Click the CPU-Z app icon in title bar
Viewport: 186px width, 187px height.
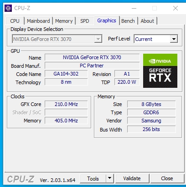click(x=8, y=8)
